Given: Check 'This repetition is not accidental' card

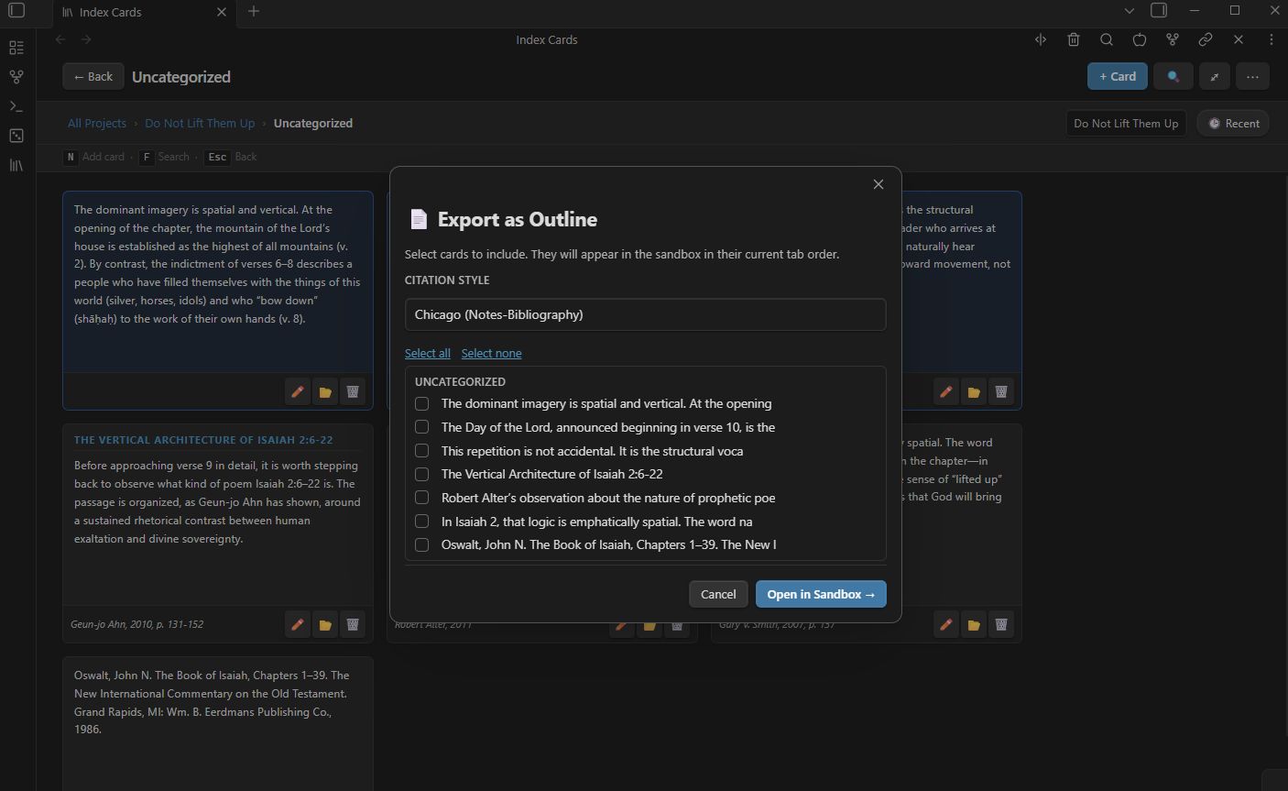Looking at the screenshot, I should point(422,451).
